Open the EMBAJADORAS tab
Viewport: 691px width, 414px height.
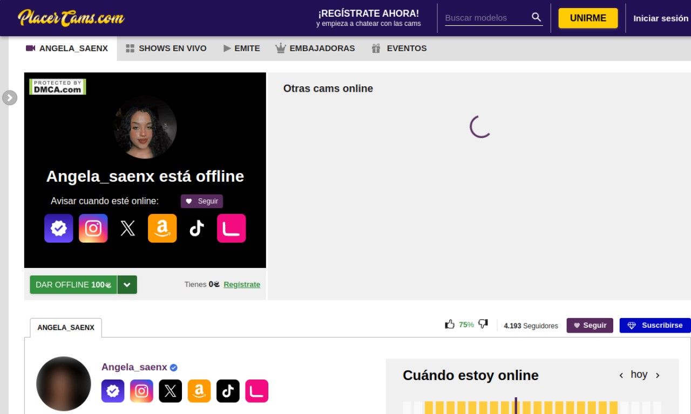315,49
